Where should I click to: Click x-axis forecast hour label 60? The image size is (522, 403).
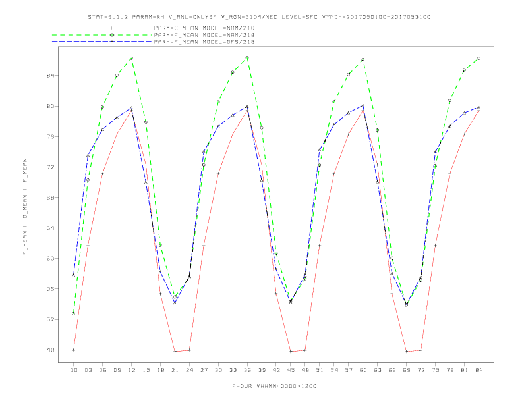(x=363, y=370)
